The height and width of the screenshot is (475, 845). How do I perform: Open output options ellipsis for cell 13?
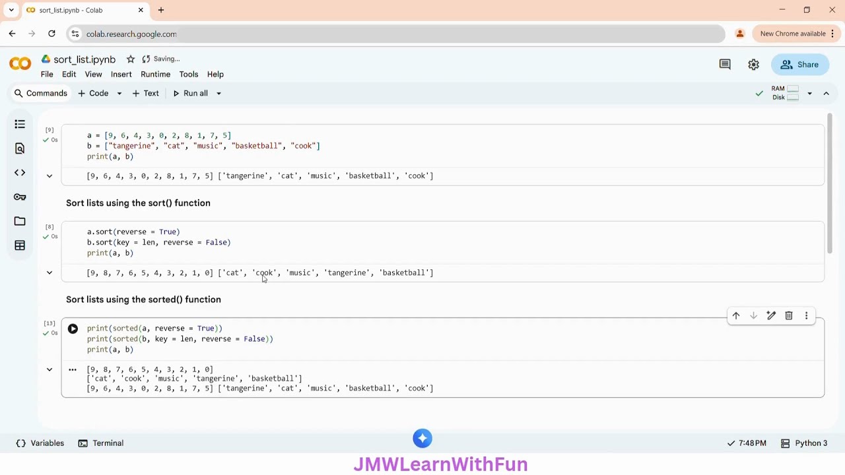click(x=73, y=369)
